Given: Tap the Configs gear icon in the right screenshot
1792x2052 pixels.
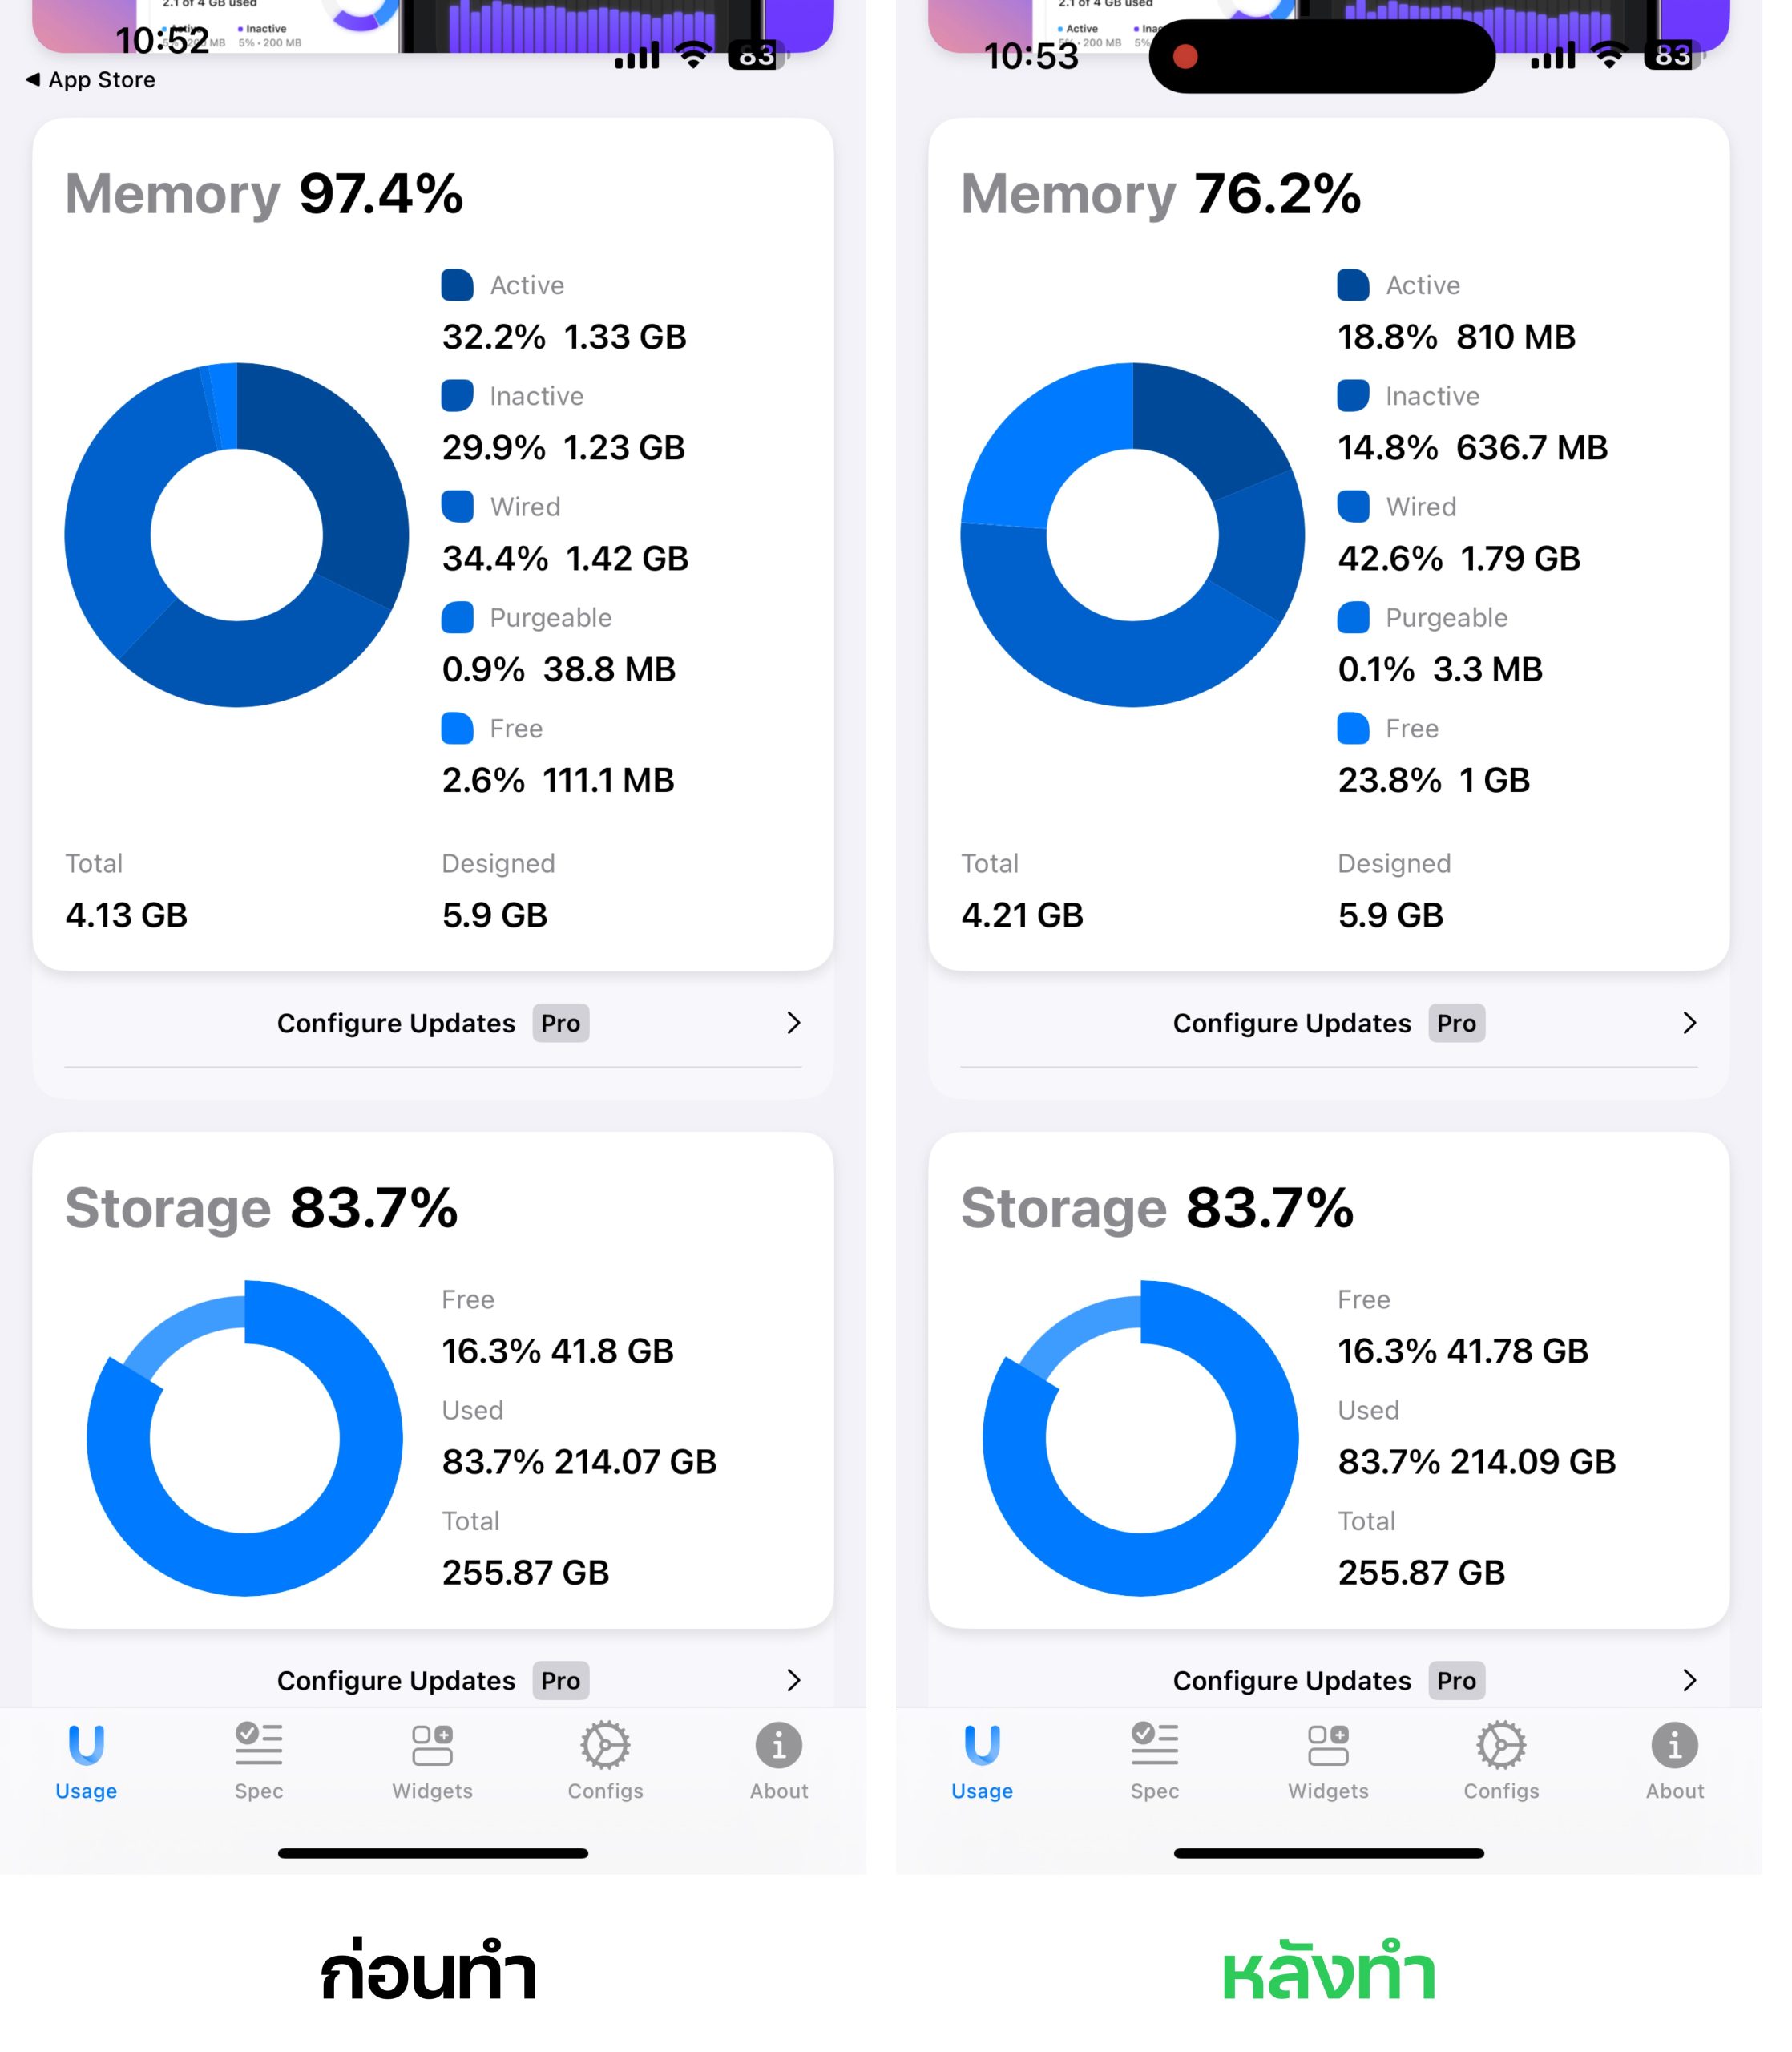Looking at the screenshot, I should point(1501,1746).
